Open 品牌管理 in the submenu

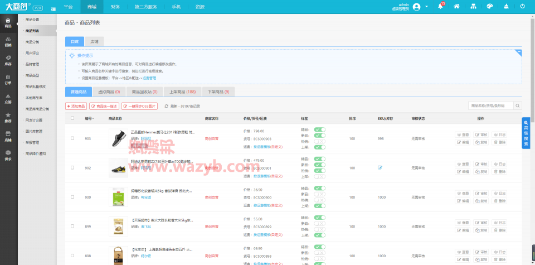coord(32,64)
